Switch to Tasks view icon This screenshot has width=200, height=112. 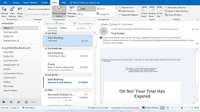click(x=26, y=102)
